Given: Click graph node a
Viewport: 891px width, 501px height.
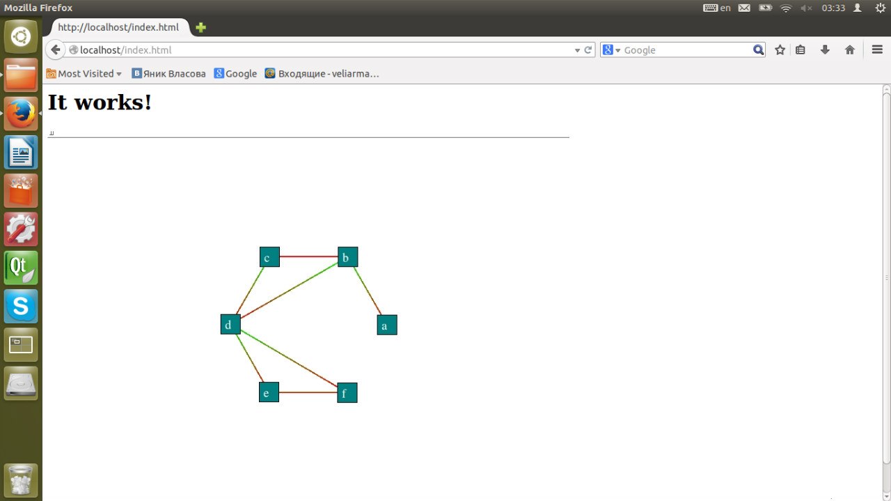Looking at the screenshot, I should coord(387,325).
